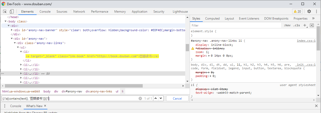
Task: Open the Application panel
Action: [x=139, y=11]
